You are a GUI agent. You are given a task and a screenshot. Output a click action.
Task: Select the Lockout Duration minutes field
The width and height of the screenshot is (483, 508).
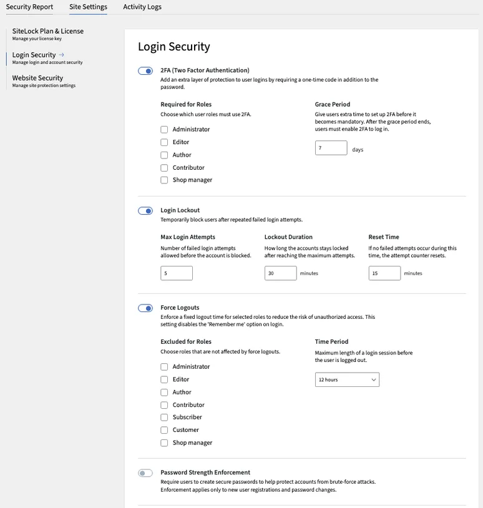280,273
